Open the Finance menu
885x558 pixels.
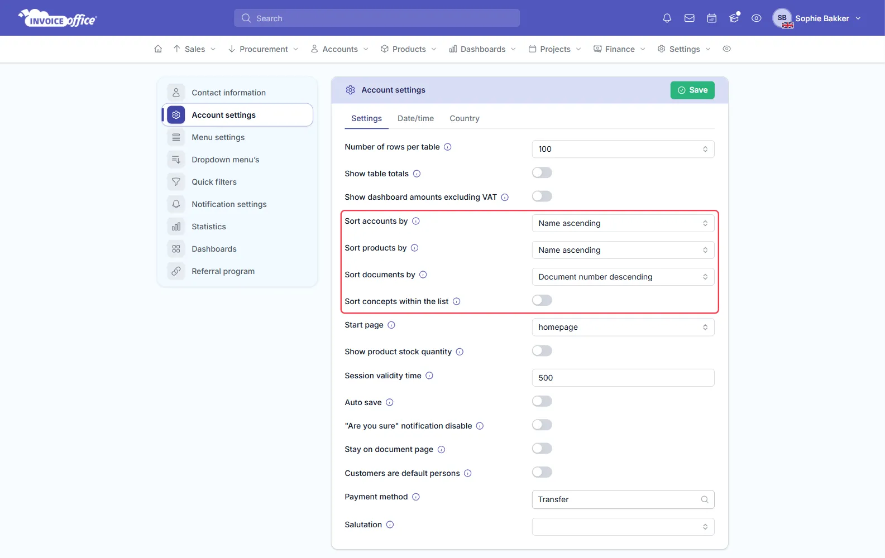click(619, 49)
